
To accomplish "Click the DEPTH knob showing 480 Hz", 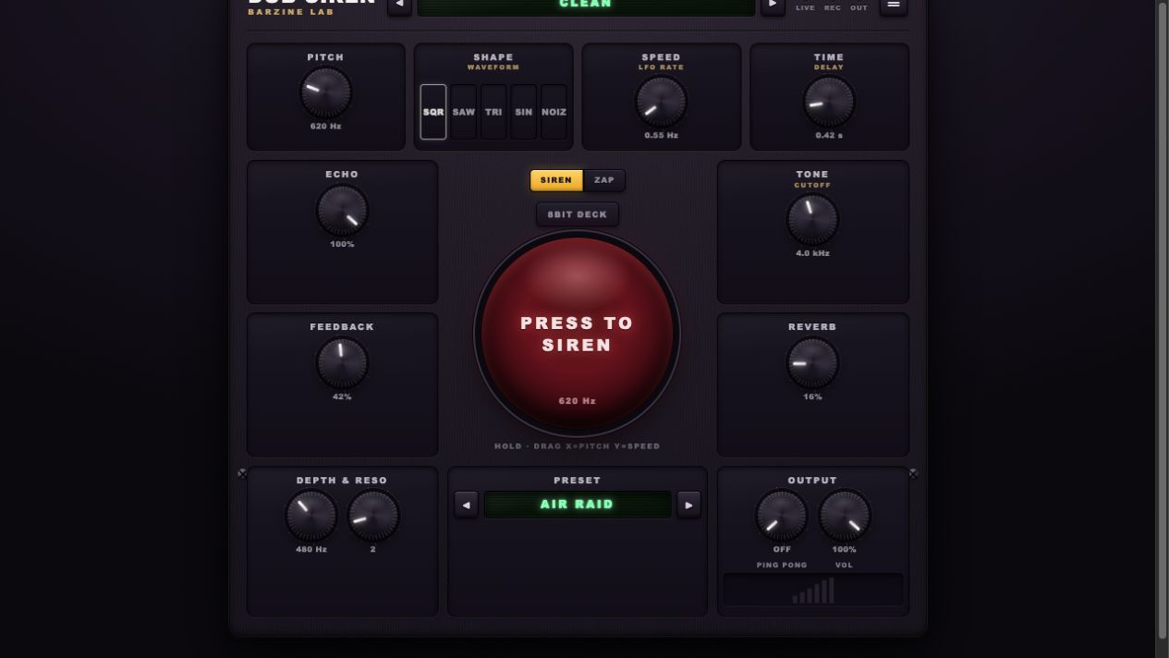I will [x=311, y=516].
